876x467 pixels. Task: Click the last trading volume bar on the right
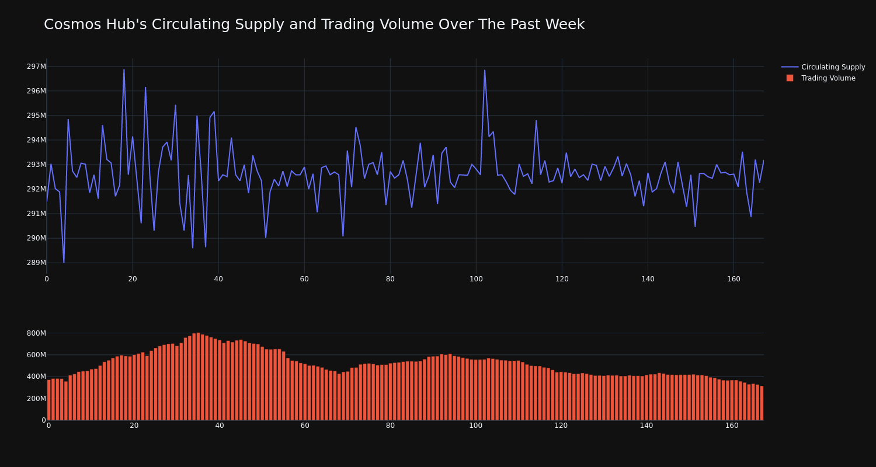click(x=762, y=403)
